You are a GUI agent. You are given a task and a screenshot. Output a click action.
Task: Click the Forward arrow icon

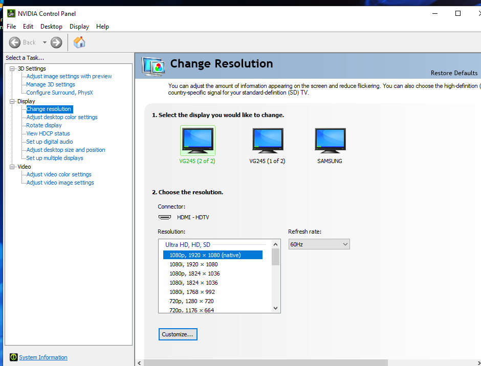pos(56,42)
